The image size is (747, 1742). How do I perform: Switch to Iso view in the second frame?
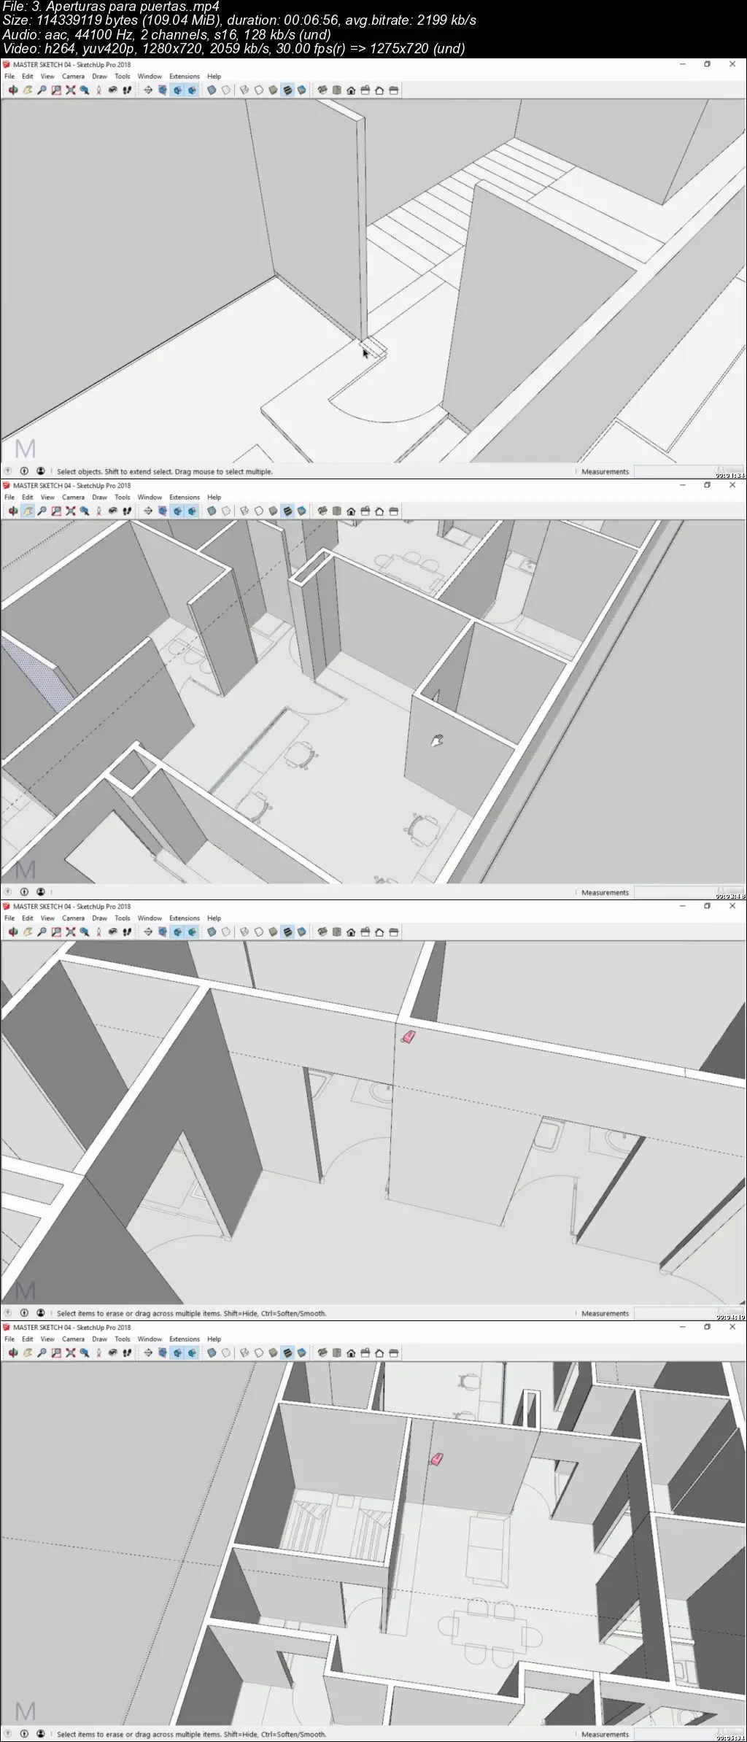322,511
